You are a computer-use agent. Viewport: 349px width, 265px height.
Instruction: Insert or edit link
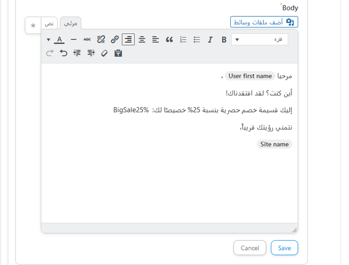coord(115,39)
